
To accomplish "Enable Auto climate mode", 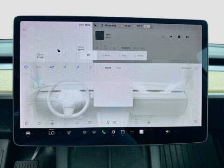I will coord(38,67).
